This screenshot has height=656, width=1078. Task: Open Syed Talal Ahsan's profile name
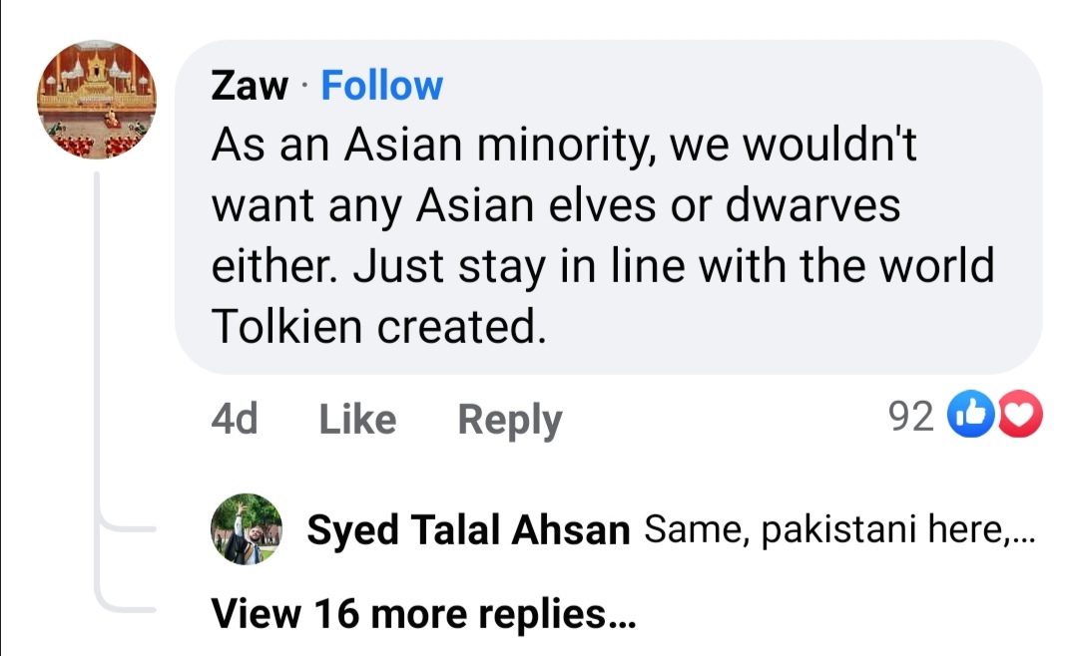pyautogui.click(x=468, y=531)
